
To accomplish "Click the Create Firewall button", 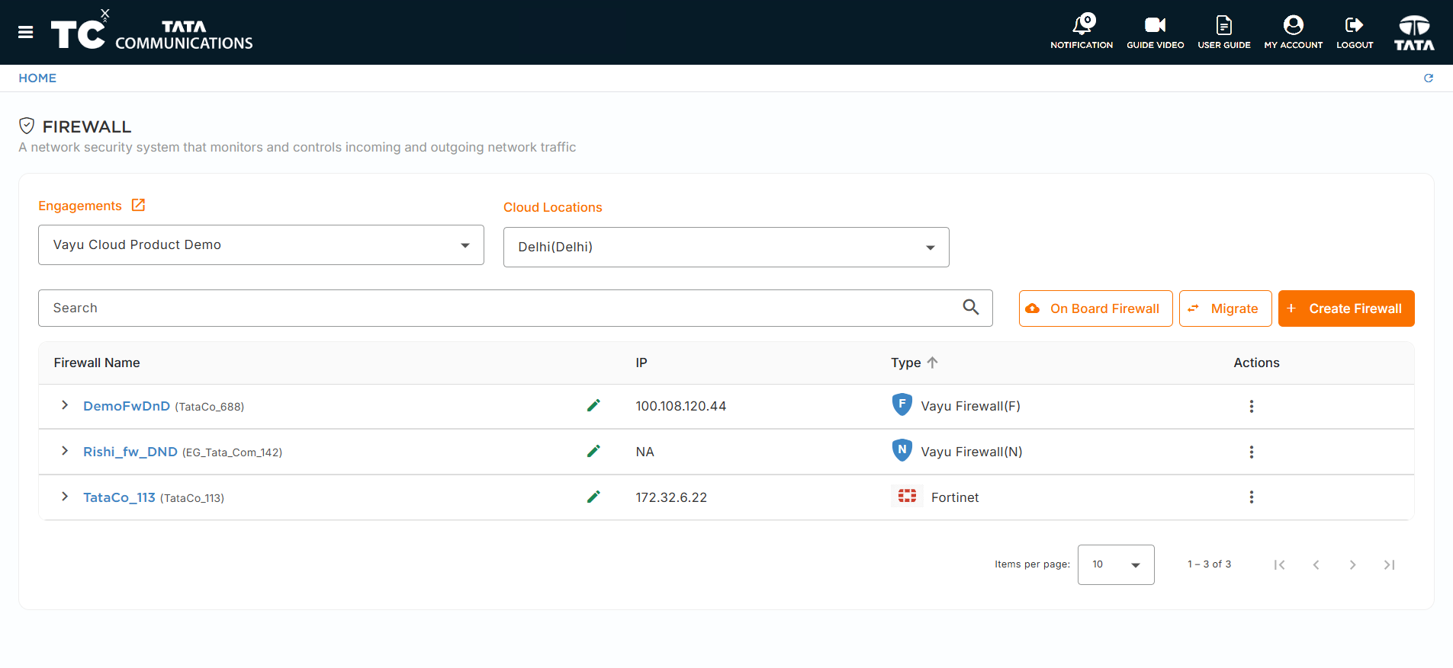I will [x=1346, y=308].
